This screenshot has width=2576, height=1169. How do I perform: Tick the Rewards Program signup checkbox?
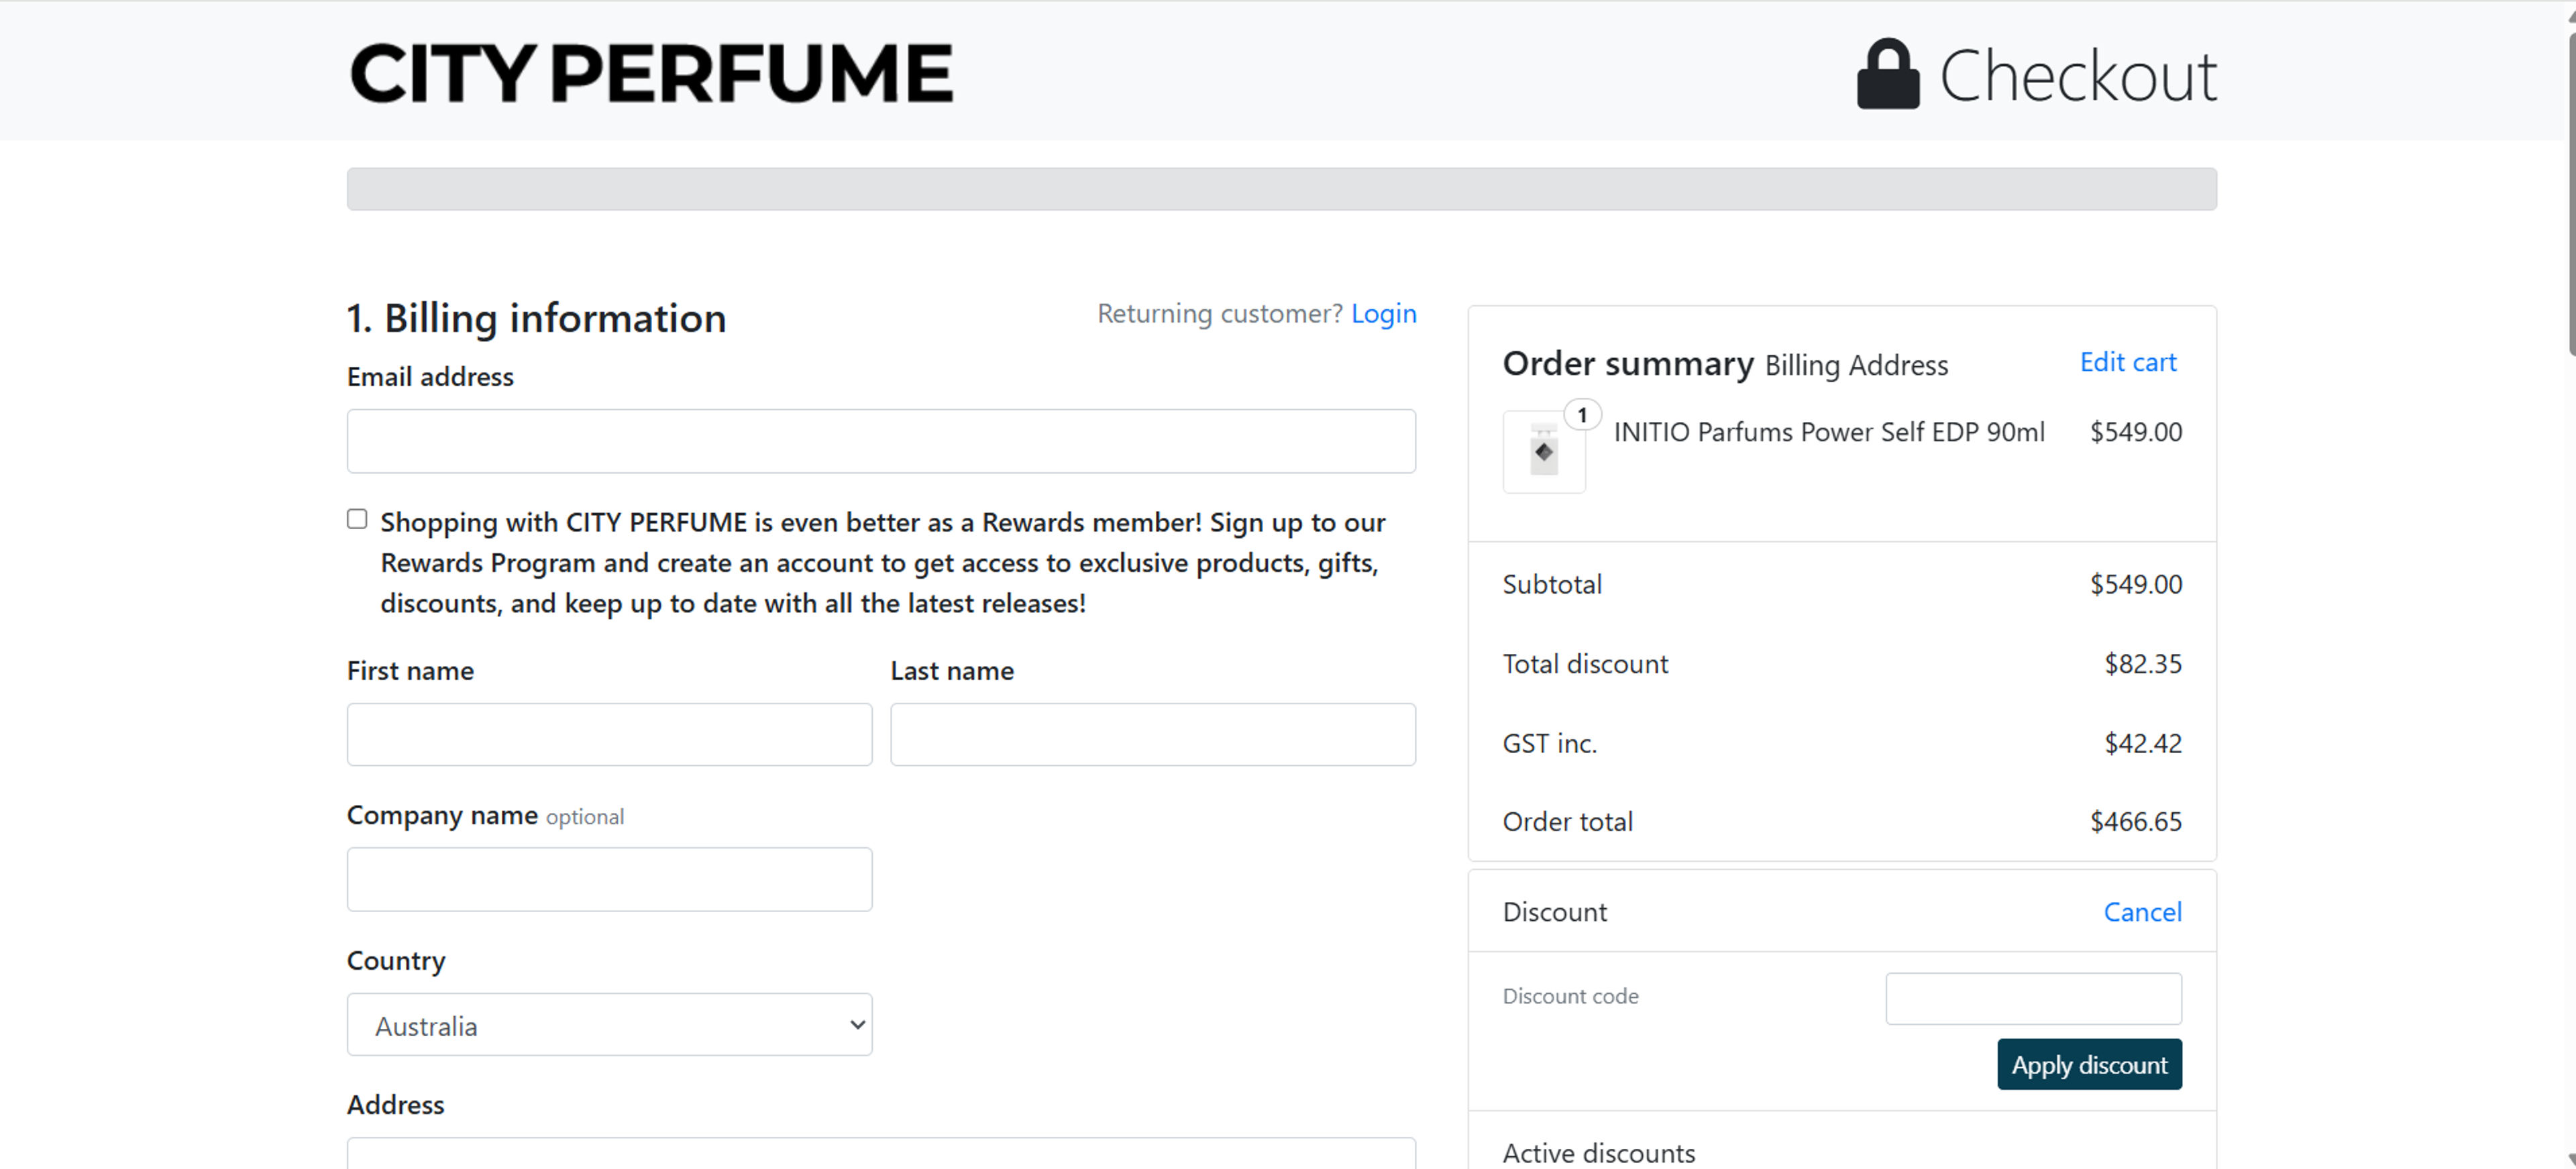[x=357, y=519]
